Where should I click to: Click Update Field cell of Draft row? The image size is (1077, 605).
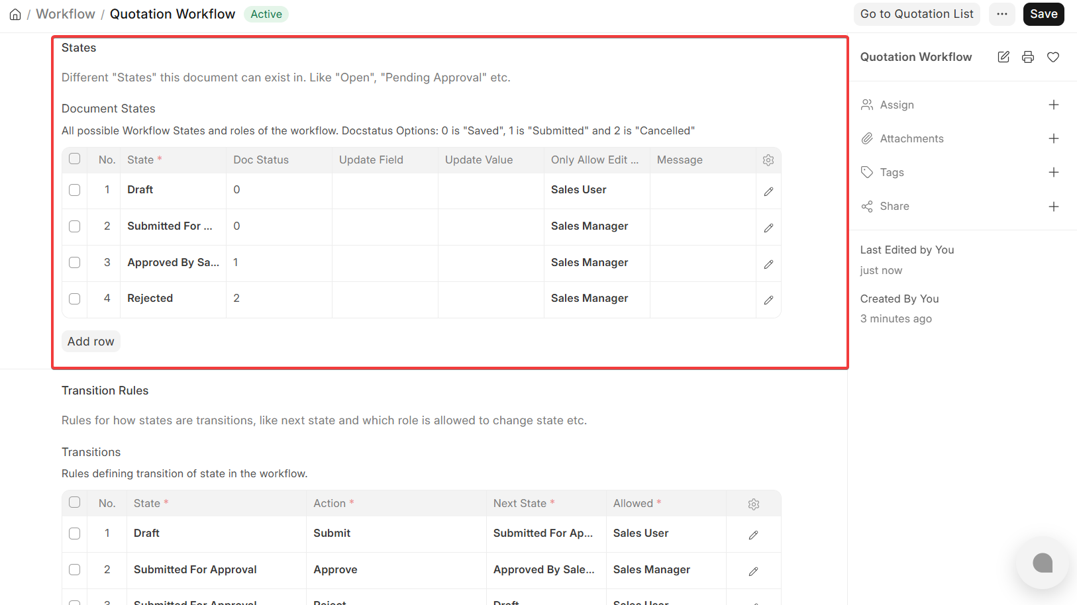[x=385, y=191]
